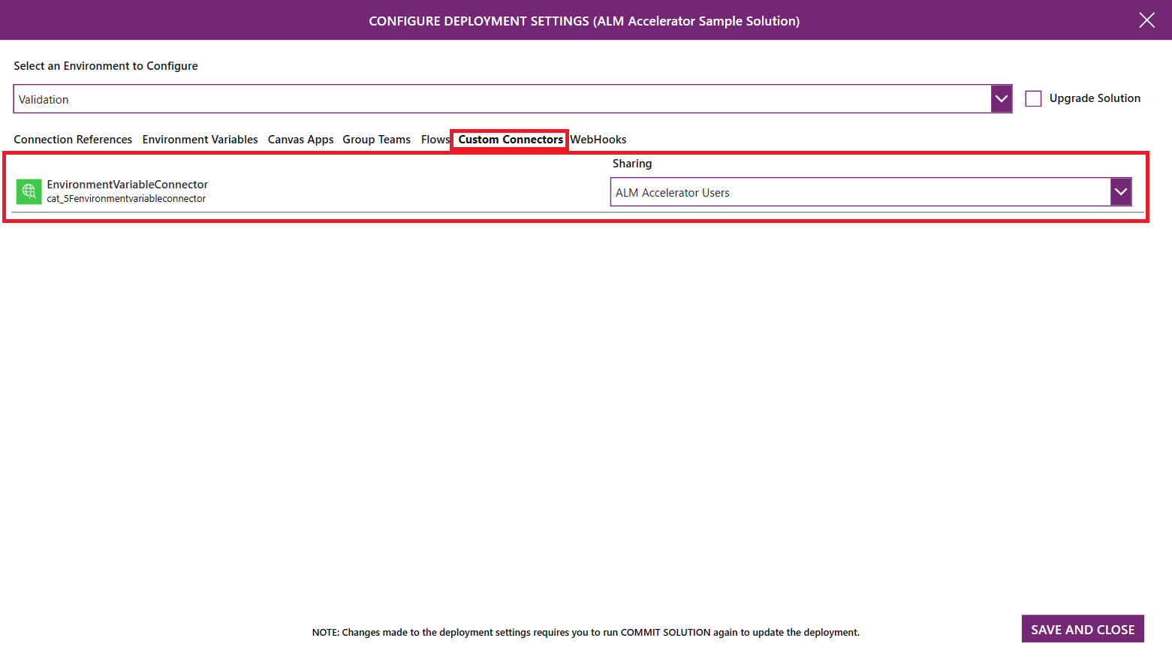
Task: Open the WebHooks tab
Action: click(598, 140)
